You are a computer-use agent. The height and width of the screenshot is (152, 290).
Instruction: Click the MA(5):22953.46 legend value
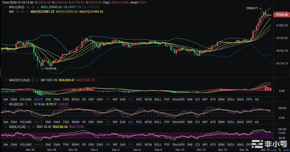[67, 12]
